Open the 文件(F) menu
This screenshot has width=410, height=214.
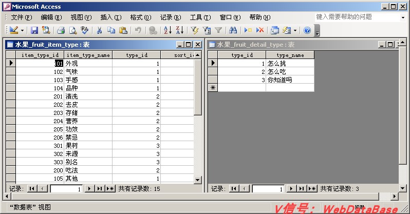[22, 17]
